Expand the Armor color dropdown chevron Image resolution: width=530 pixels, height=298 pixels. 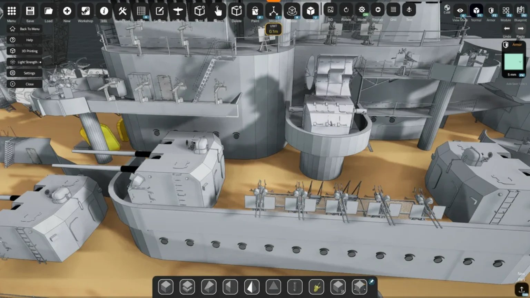(520, 62)
